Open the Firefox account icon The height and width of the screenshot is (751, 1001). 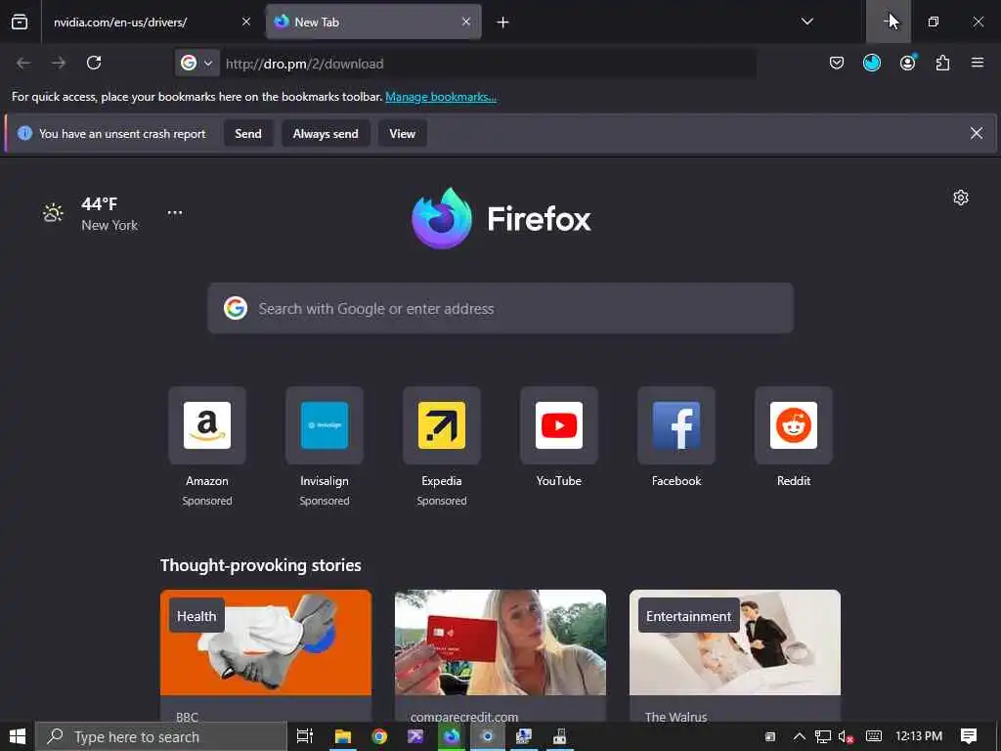pyautogui.click(x=907, y=63)
